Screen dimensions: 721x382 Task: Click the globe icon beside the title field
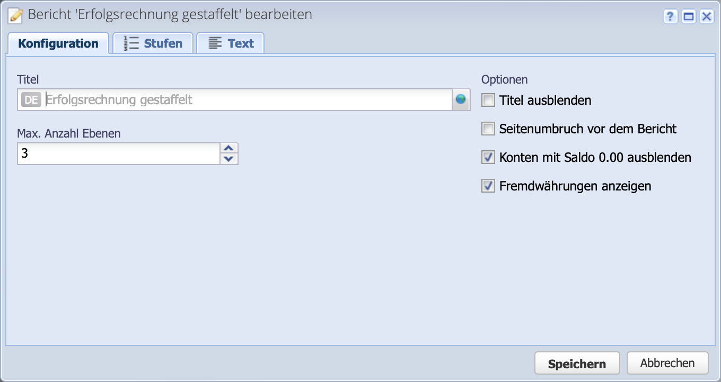pyautogui.click(x=461, y=99)
